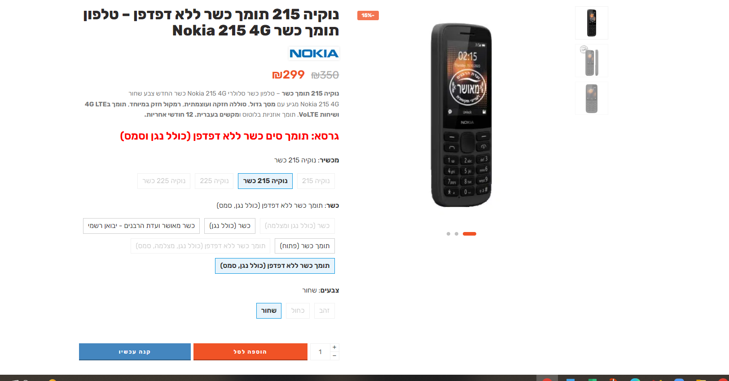
Task: Select the תומך כשר (פתוח) option
Action: (305, 246)
